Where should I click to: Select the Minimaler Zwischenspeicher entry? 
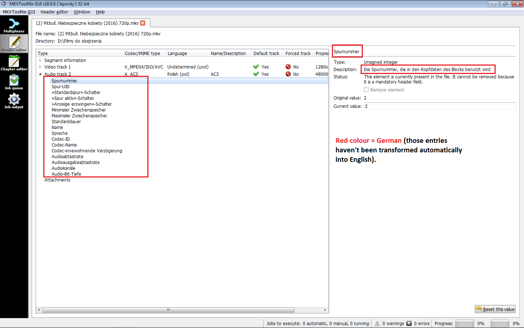pos(79,110)
